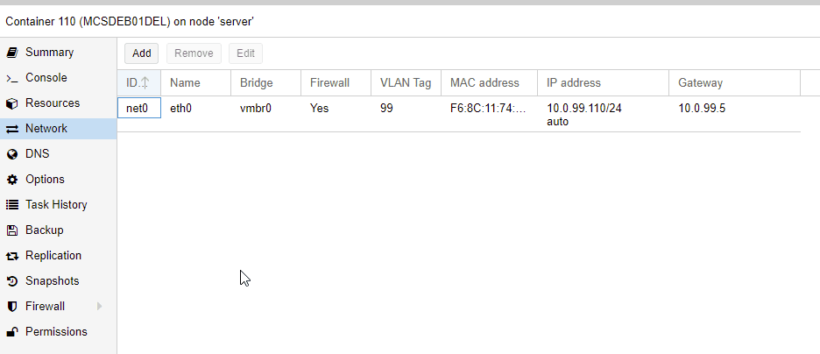820x354 pixels.
Task: Select the Resources cube icon
Action: [x=12, y=103]
